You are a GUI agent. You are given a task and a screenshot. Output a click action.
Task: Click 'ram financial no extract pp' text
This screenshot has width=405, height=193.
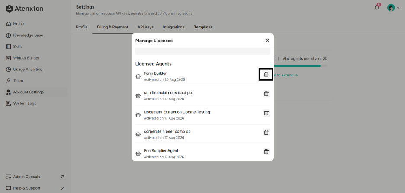[x=168, y=92]
